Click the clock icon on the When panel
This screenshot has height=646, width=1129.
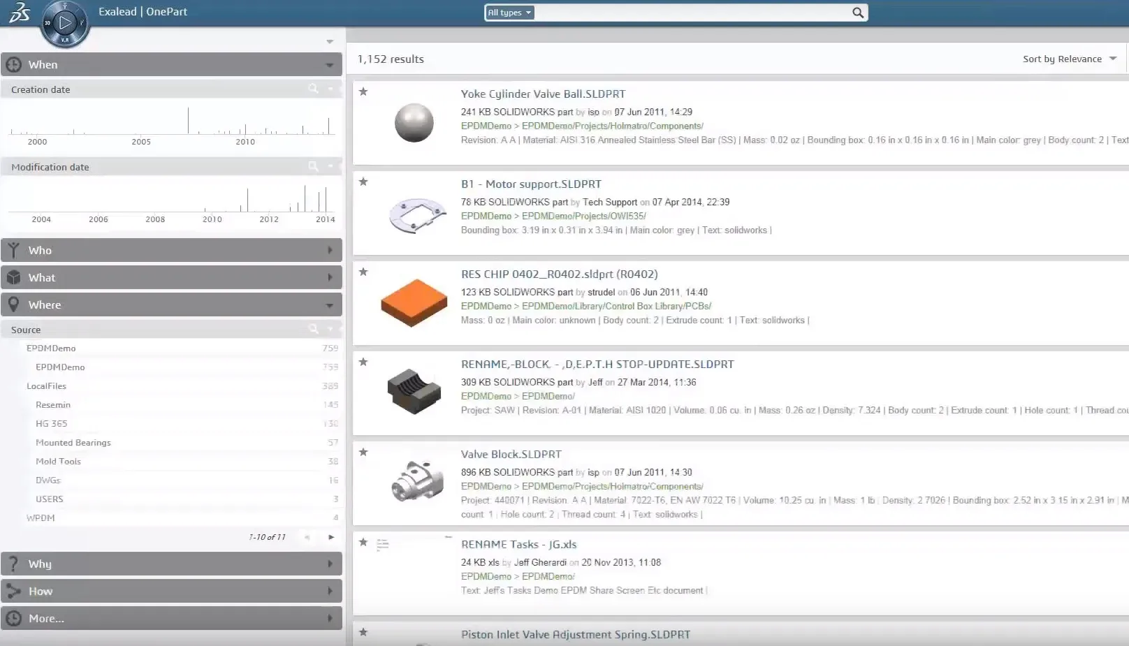[x=14, y=64]
